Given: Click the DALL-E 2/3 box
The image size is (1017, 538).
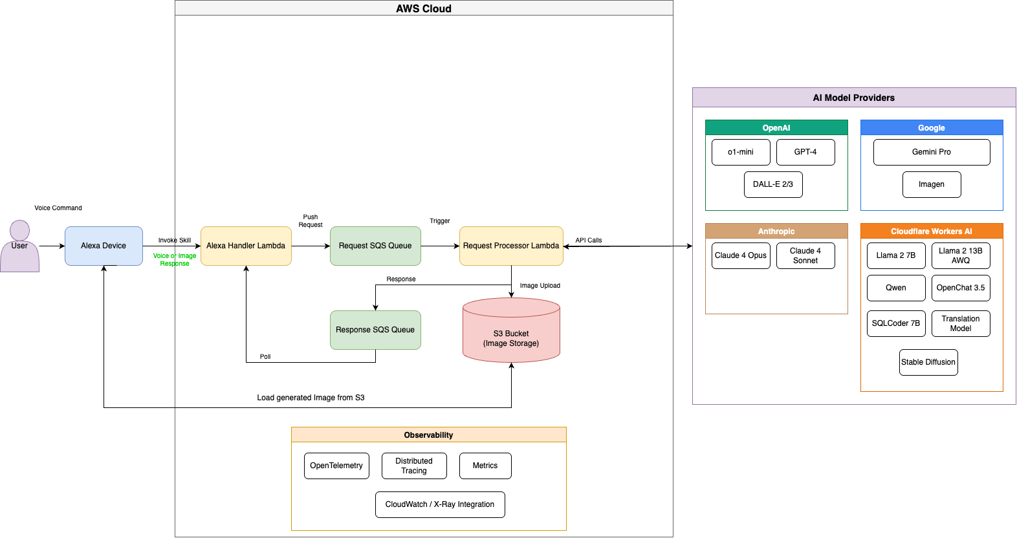Looking at the screenshot, I should pos(773,184).
